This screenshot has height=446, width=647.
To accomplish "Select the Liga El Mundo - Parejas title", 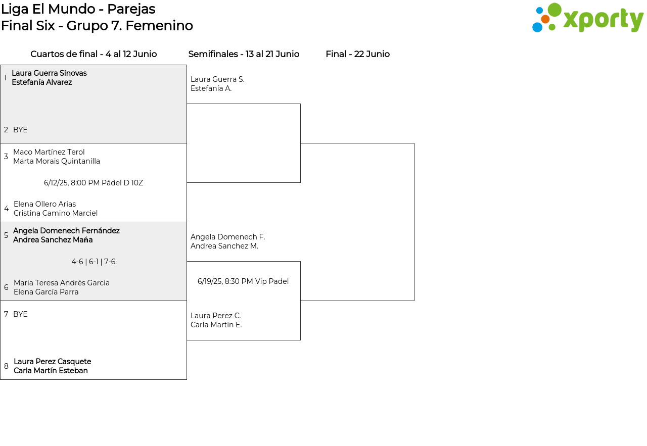I will point(78,9).
